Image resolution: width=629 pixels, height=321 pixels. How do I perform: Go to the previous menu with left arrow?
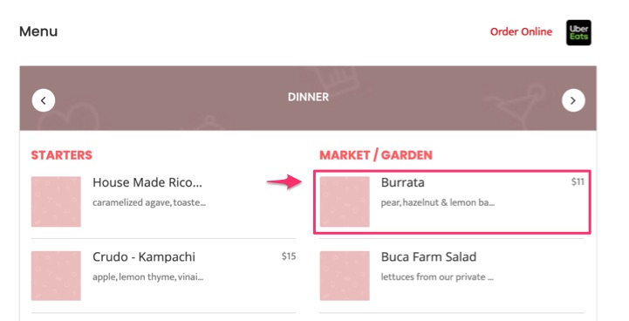44,100
